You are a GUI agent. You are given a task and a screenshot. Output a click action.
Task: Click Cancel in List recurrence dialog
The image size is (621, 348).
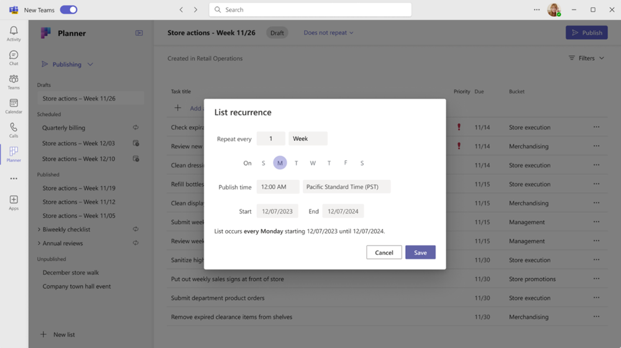(384, 252)
